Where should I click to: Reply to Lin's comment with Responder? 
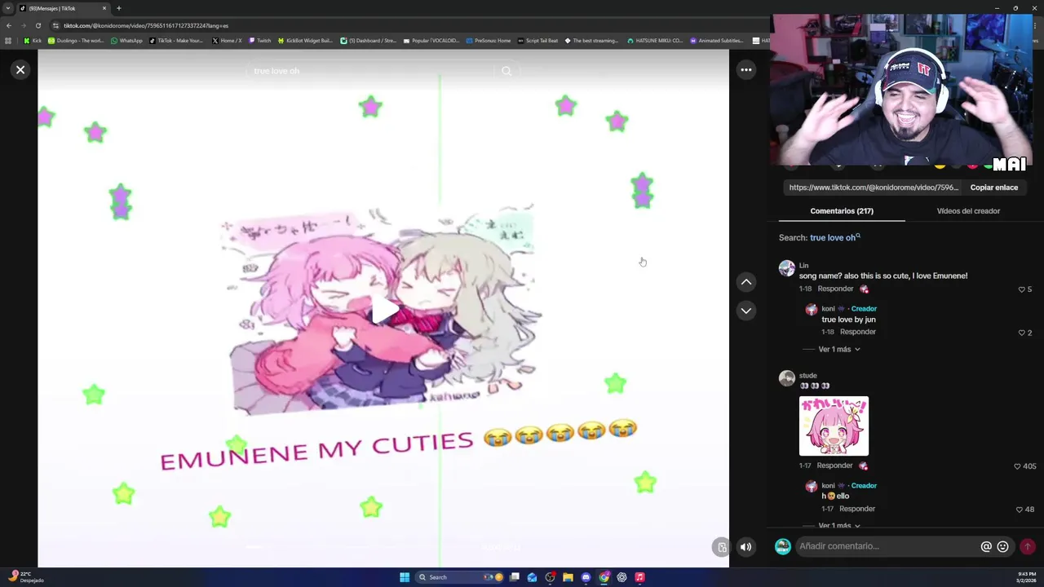[835, 289]
